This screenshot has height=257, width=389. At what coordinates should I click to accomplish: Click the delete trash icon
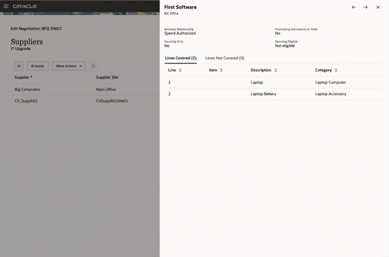(x=93, y=66)
